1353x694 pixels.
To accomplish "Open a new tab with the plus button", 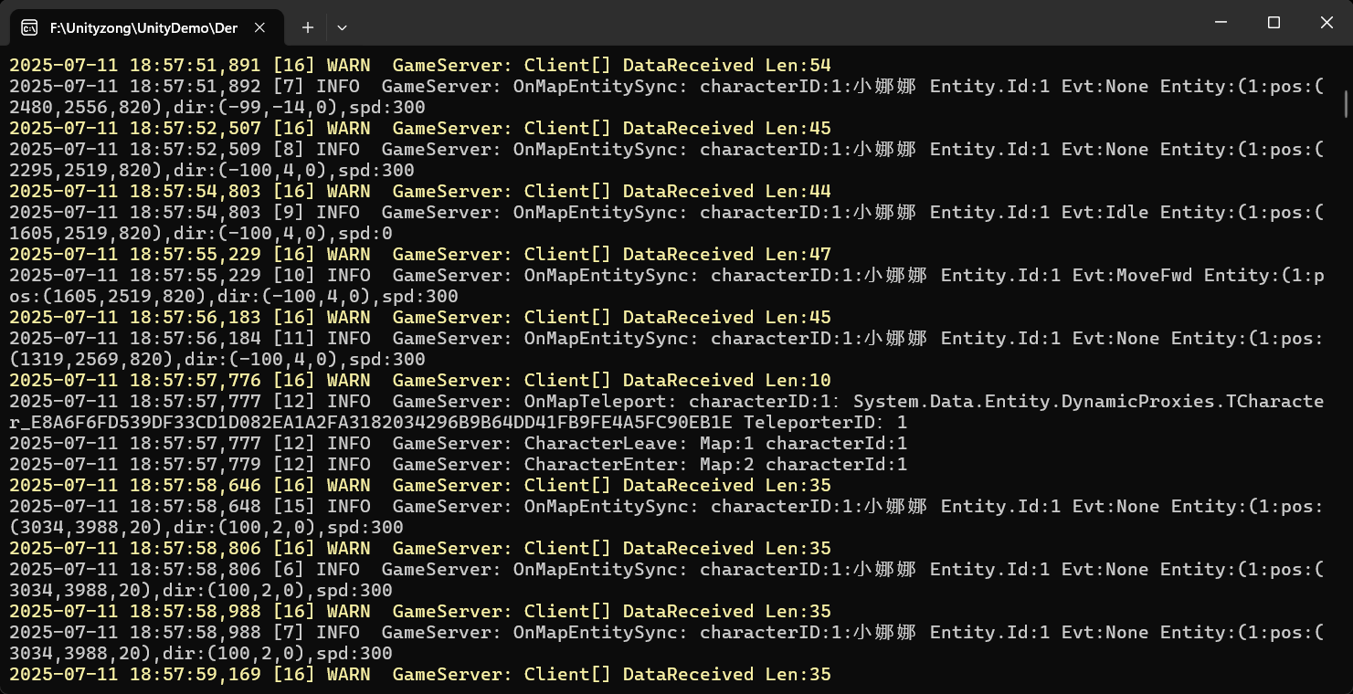I will [308, 27].
